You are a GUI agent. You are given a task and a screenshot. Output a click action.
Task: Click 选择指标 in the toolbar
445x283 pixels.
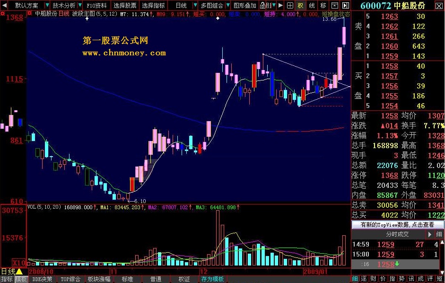[153, 5]
